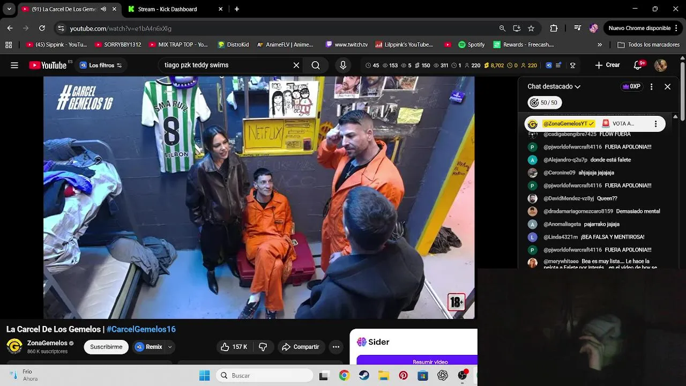The image size is (686, 386).
Task: Open the chat three-dot options menu
Action: pyautogui.click(x=651, y=86)
